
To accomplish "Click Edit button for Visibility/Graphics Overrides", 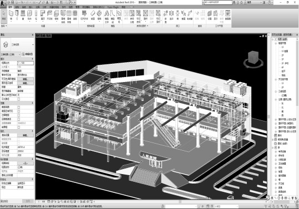I will tap(26, 79).
